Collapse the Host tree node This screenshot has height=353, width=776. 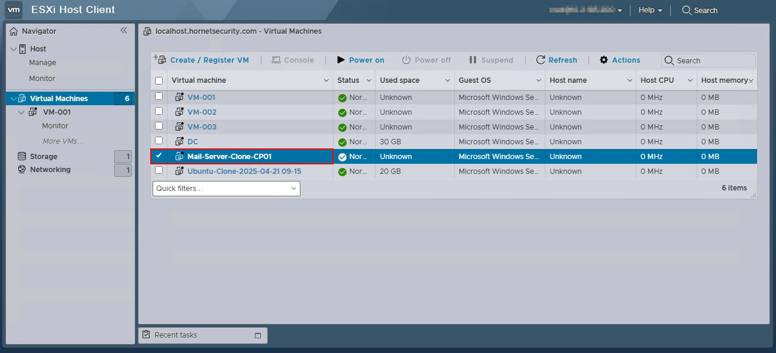[14, 49]
